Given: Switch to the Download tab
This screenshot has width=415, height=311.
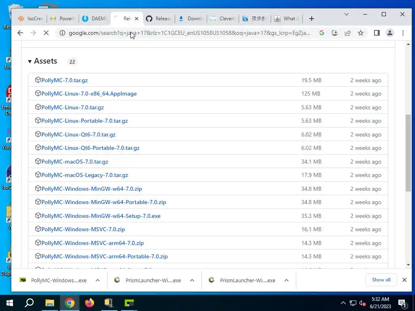Looking at the screenshot, I should (x=191, y=19).
